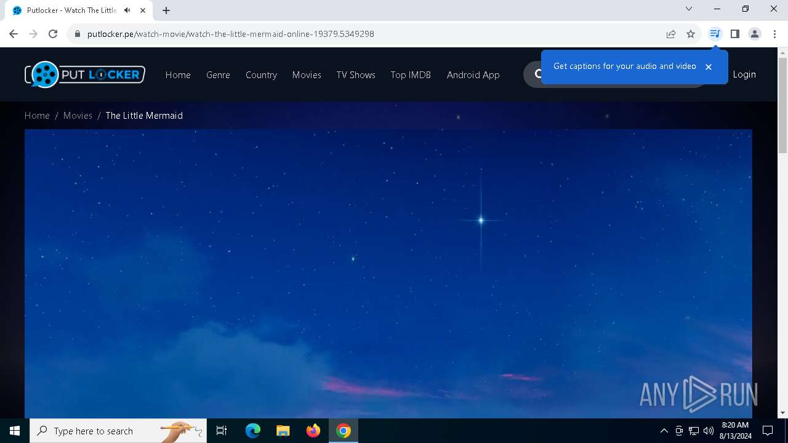Click the Login link
This screenshot has height=443, width=788.
click(744, 74)
